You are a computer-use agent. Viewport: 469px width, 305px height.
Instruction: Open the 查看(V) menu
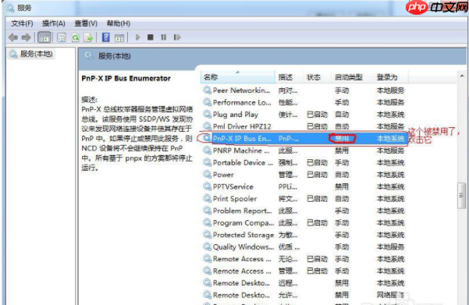tap(86, 23)
